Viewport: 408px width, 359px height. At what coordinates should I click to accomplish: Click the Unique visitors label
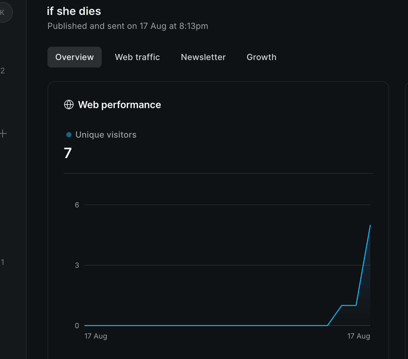pyautogui.click(x=106, y=135)
